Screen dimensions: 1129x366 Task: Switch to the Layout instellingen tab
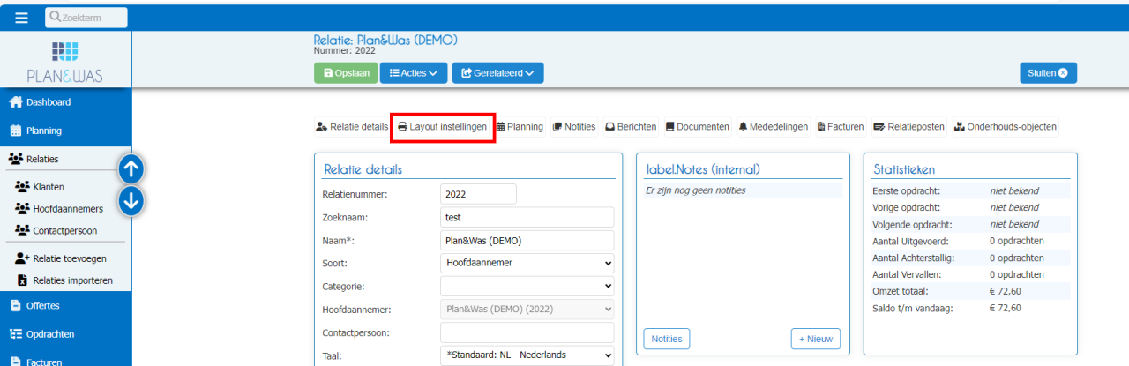pyautogui.click(x=443, y=127)
